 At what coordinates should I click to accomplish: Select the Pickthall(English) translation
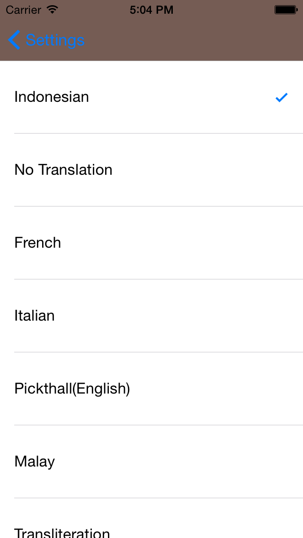(72, 389)
